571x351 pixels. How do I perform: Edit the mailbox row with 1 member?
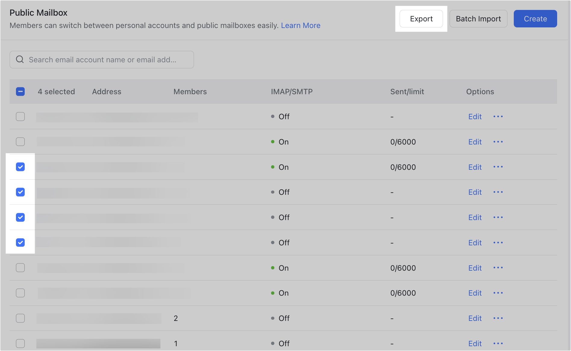[475, 343]
